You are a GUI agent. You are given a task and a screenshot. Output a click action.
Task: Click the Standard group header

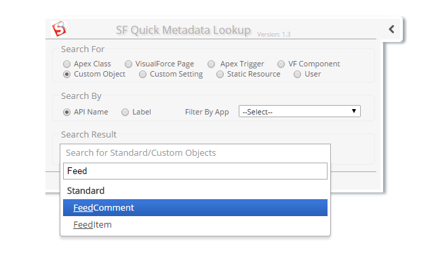[x=85, y=191]
